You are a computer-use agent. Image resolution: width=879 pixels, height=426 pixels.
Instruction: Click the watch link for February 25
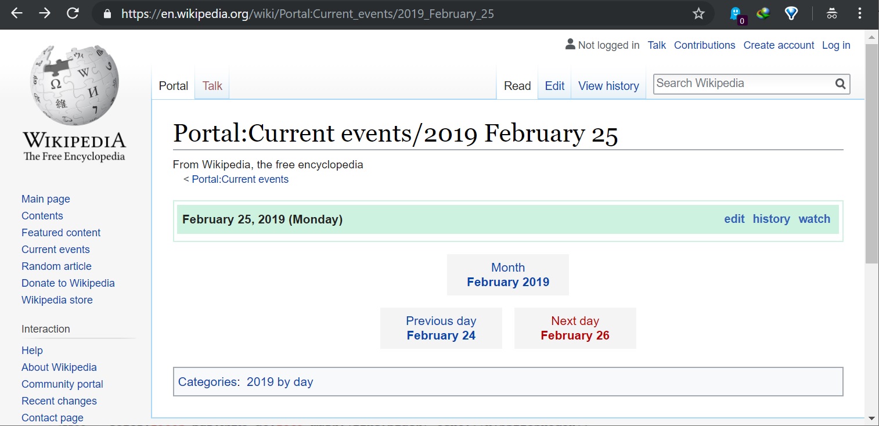click(814, 219)
